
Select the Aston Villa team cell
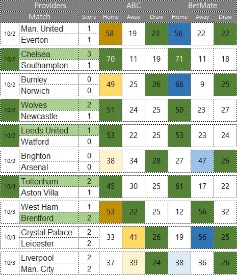click(49, 193)
